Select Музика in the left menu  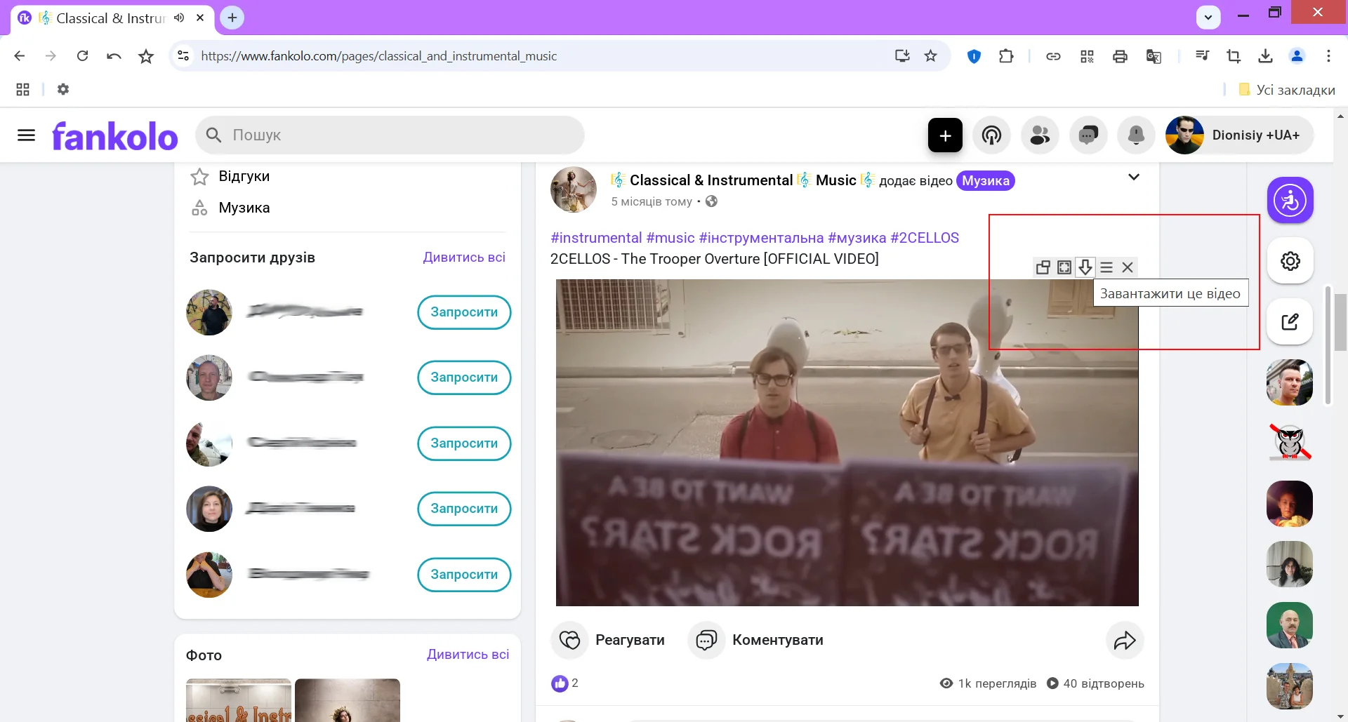[x=244, y=208]
